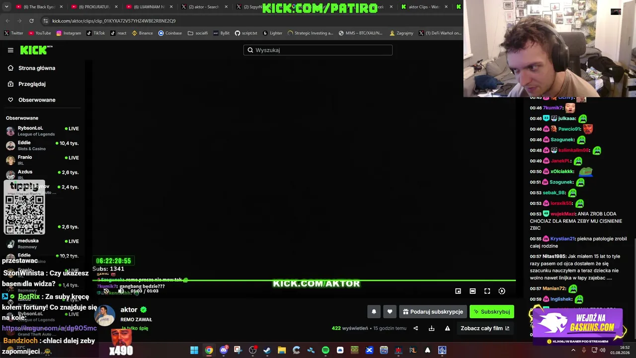Image resolution: width=636 pixels, height=358 pixels.
Task: Open the Obserwowane followed page
Action: 37,100
